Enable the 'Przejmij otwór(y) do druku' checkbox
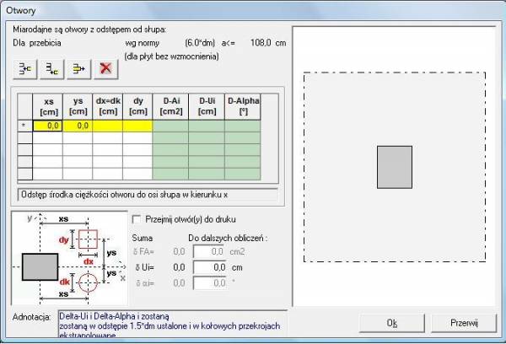Viewport: 506px width, 344px height. click(x=138, y=218)
